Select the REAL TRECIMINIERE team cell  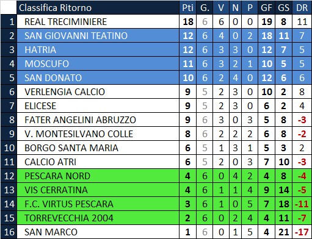point(98,21)
